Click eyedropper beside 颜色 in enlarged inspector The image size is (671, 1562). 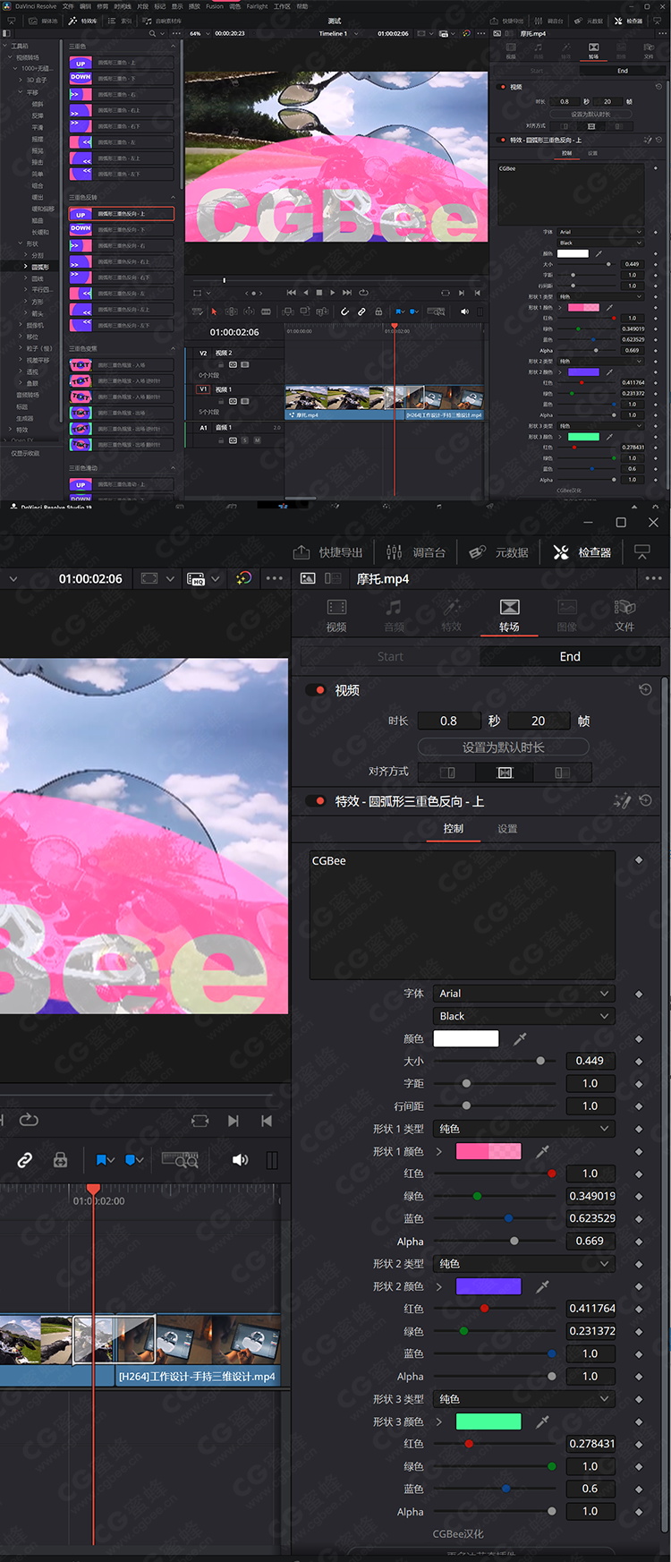point(520,1038)
